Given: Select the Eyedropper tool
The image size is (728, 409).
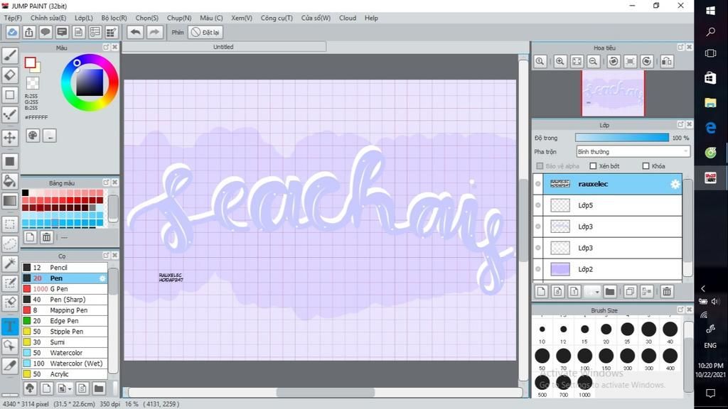Looking at the screenshot, I should coord(10,366).
